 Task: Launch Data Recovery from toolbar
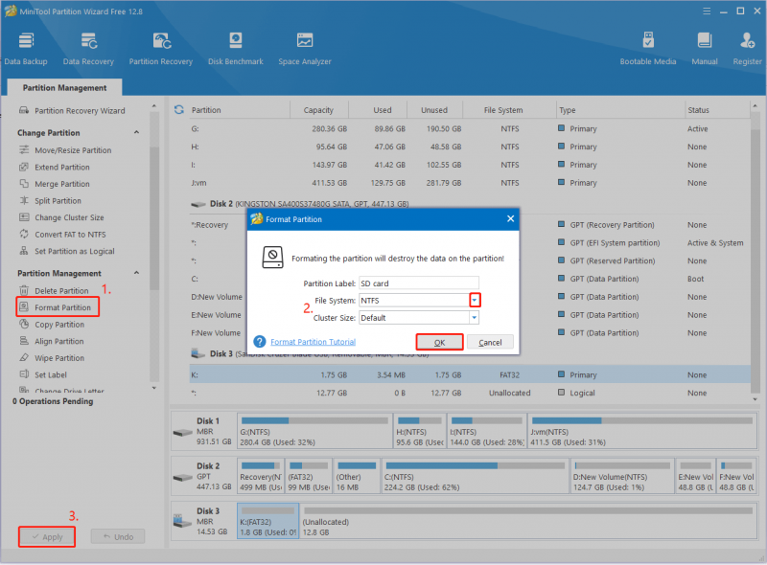click(88, 49)
